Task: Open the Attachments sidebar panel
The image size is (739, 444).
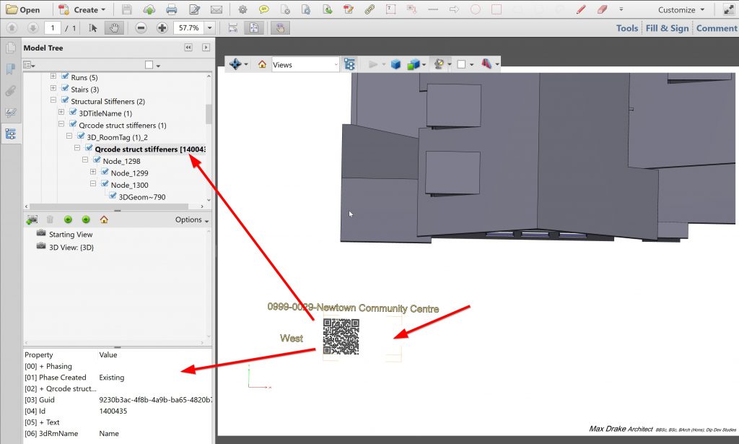Action: coord(11,91)
